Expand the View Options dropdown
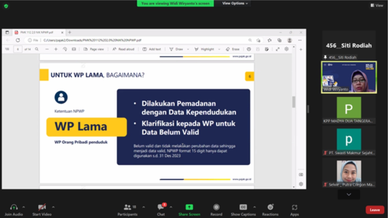The image size is (388, 218). [x=235, y=4]
